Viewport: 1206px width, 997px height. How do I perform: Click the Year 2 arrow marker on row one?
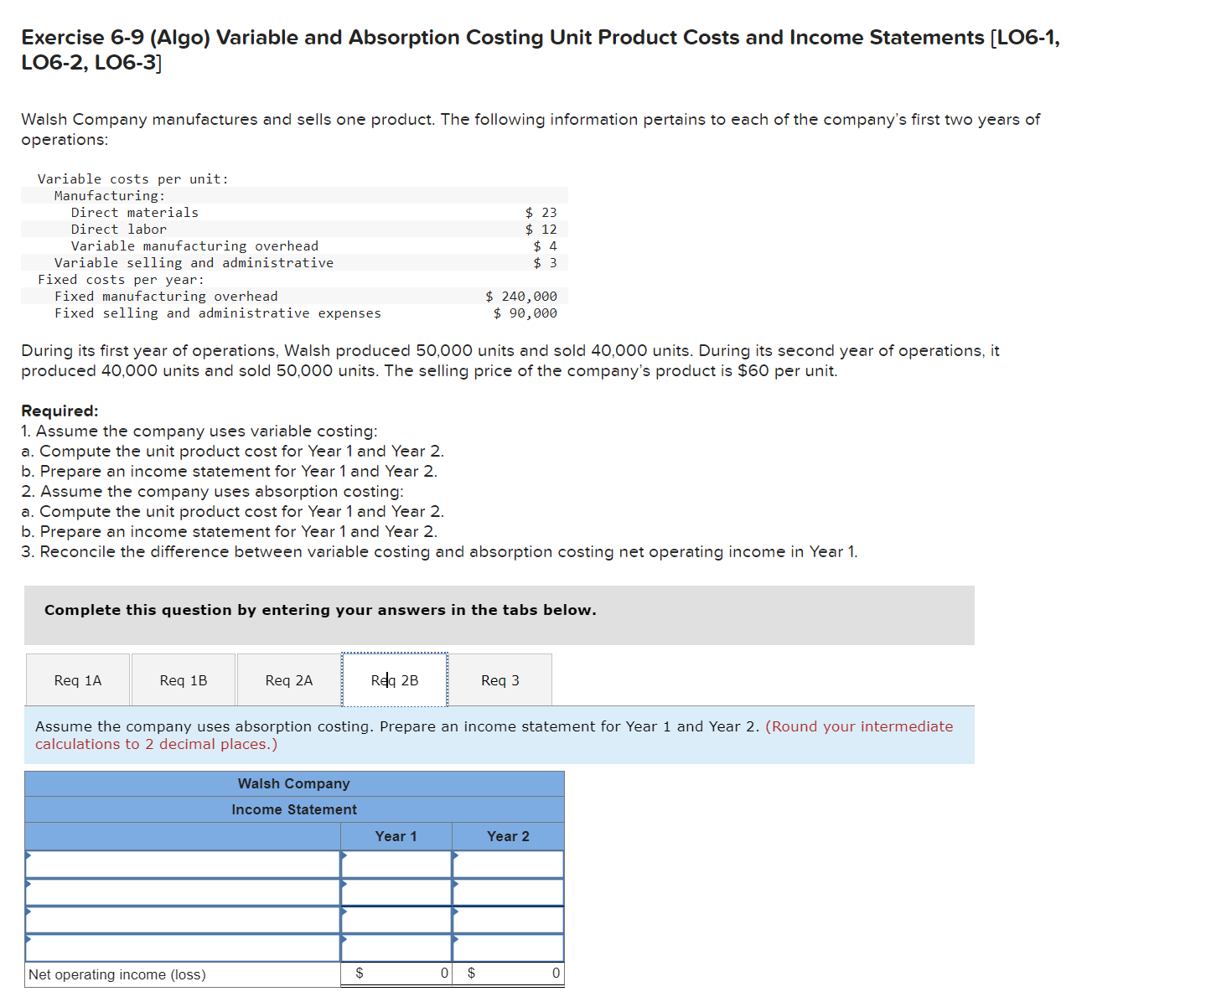pos(455,856)
